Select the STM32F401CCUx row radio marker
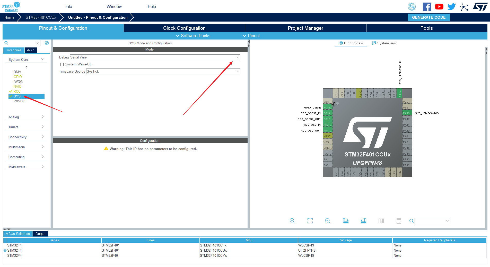The width and height of the screenshot is (490, 267). tap(5, 250)
